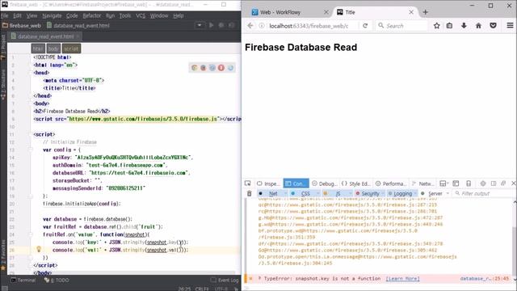Bookmark this page with the star icon
The image size is (517, 291).
pyautogui.click(x=436, y=25)
